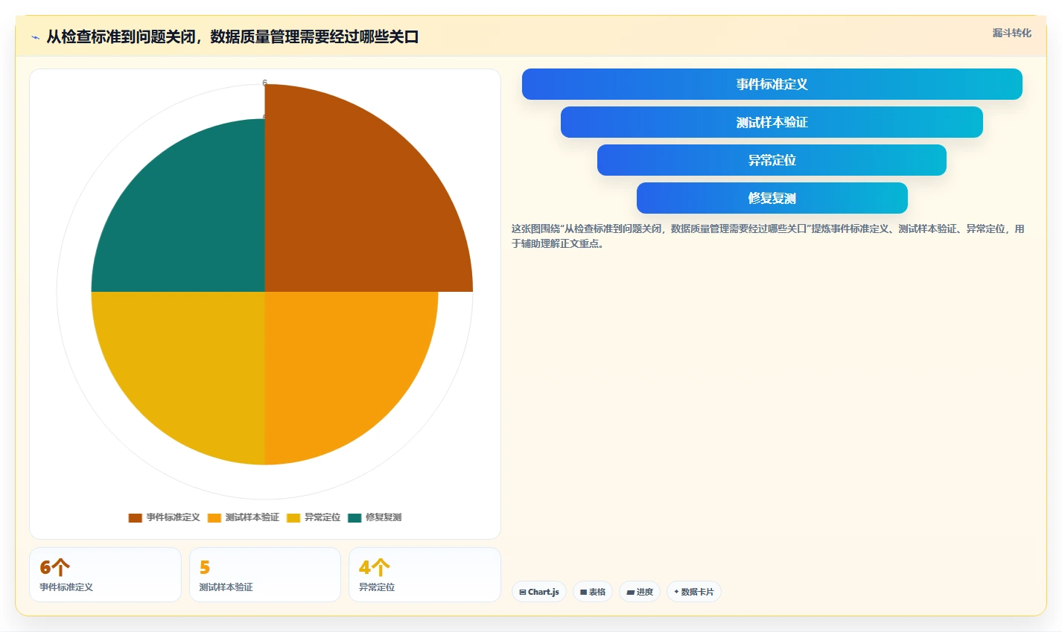Click the 修复复测 funnel bar
Viewport: 1062px width, 632px height.
[x=772, y=198]
